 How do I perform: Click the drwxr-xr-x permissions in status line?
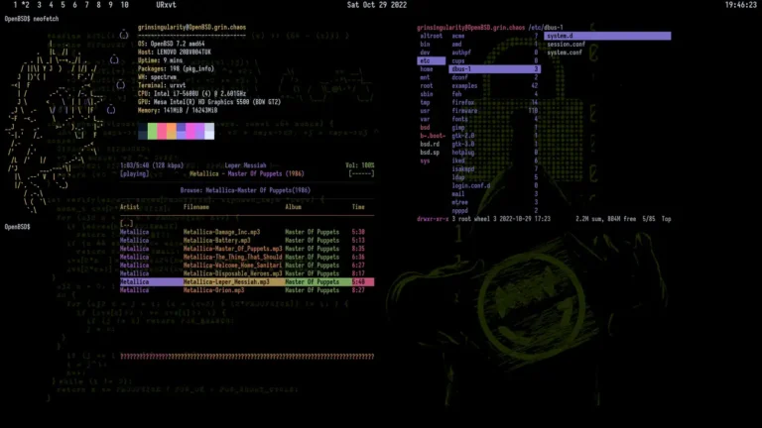[433, 219]
